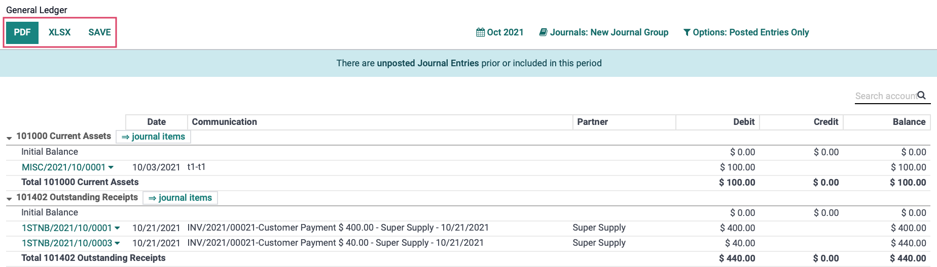The image size is (937, 267).
Task: Collapse the 101000 Current Assets section caret
Action: point(9,138)
